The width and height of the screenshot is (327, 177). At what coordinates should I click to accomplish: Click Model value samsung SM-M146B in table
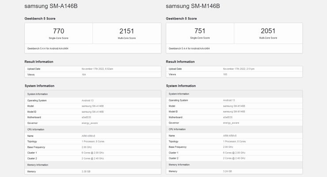(234, 106)
